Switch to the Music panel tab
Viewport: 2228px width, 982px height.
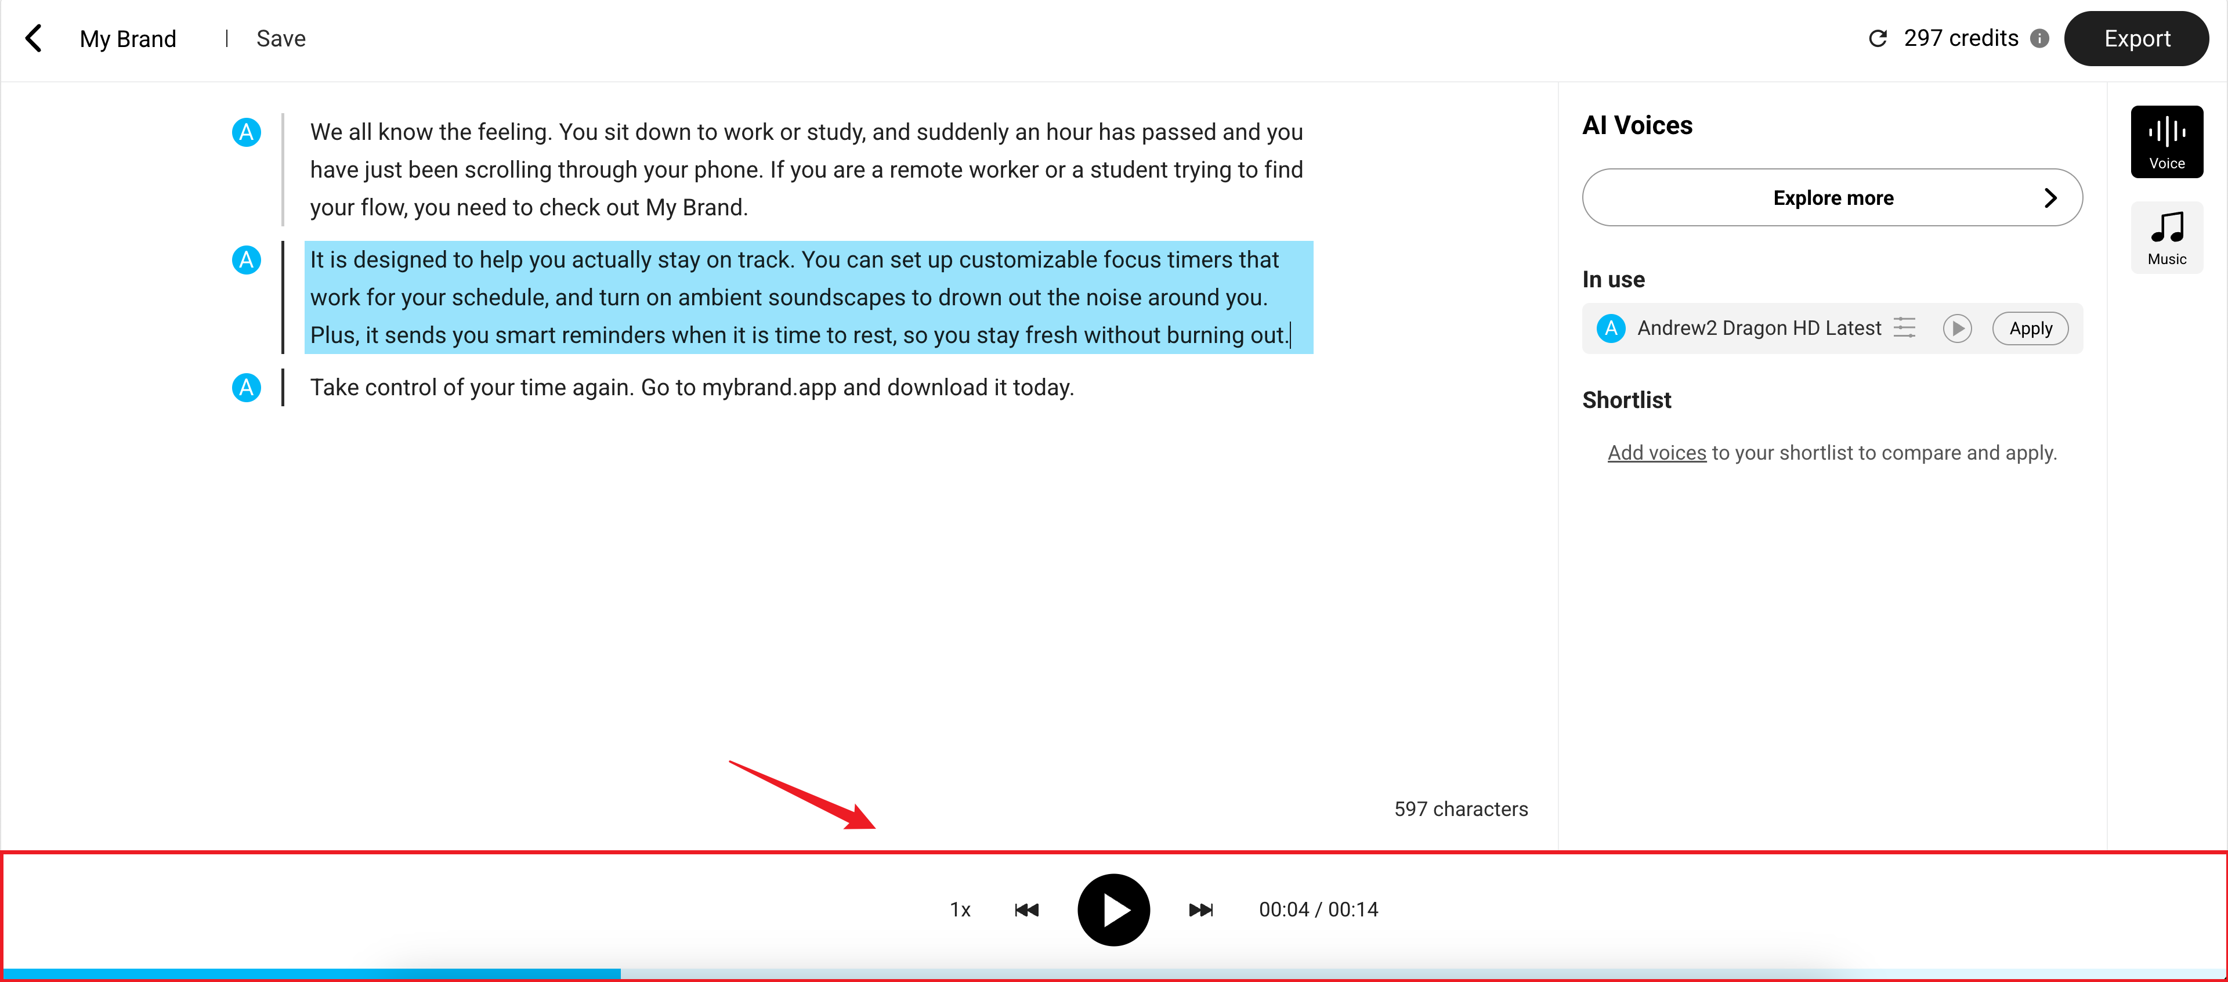tap(2166, 238)
